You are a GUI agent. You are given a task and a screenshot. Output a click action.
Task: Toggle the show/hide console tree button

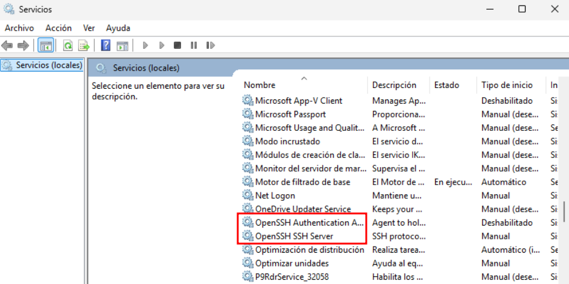46,45
